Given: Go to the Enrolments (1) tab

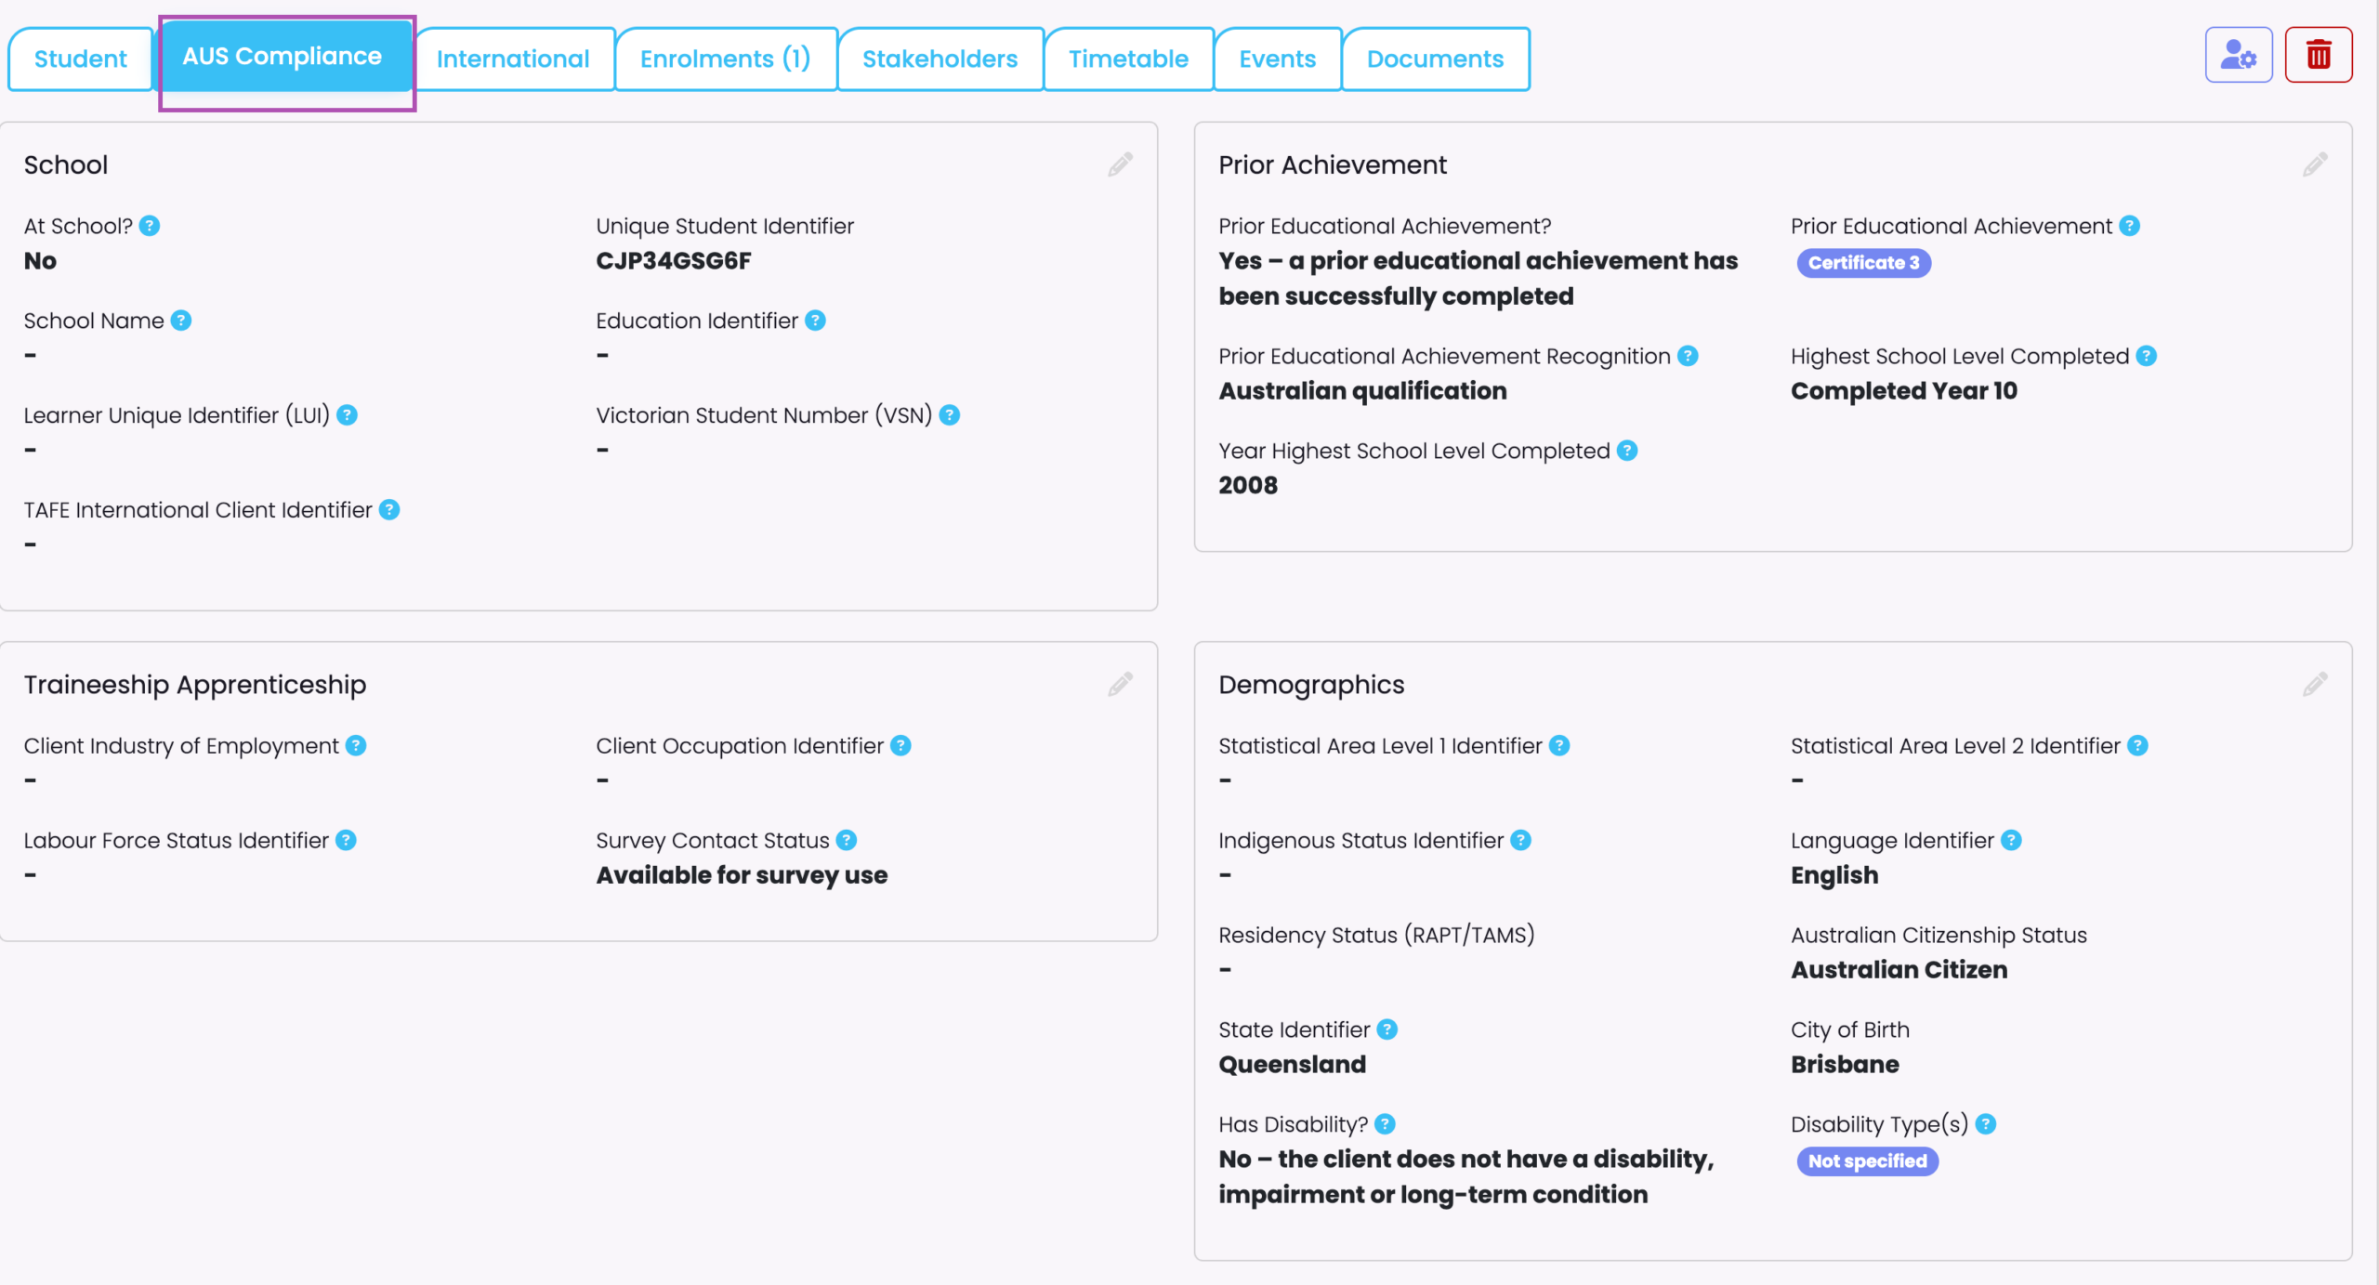Looking at the screenshot, I should coord(725,59).
